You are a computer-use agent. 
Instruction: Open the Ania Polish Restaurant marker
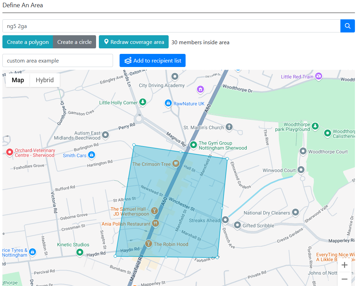click(155, 223)
